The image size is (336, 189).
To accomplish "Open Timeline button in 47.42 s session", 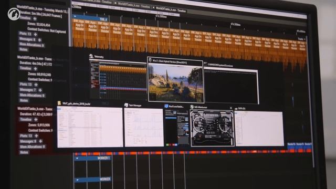I will 26,119.
